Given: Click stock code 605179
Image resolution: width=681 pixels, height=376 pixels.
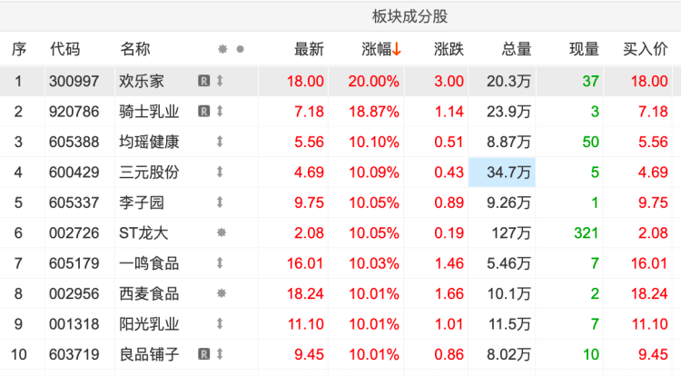Looking at the screenshot, I should click(74, 263).
